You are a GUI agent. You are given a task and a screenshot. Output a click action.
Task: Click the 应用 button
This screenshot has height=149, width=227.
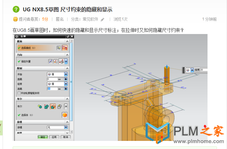pyautogui.click(x=54, y=137)
